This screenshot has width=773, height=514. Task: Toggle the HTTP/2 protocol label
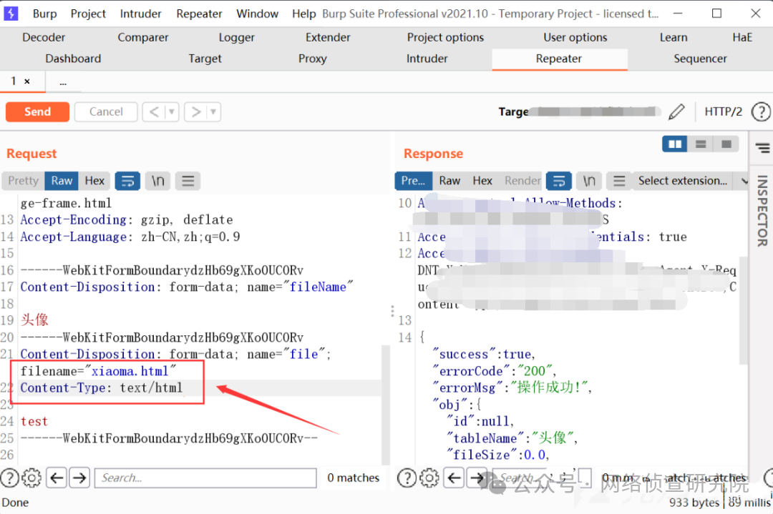723,112
